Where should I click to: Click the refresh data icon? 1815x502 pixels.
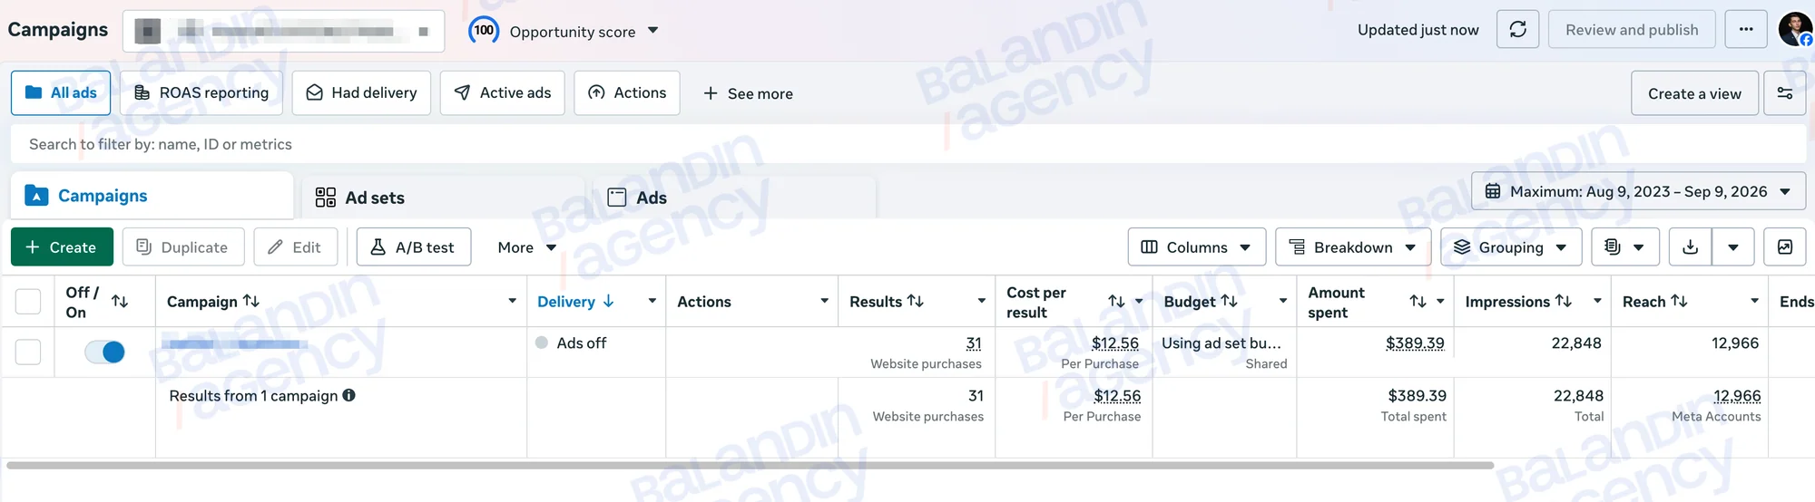1517,30
